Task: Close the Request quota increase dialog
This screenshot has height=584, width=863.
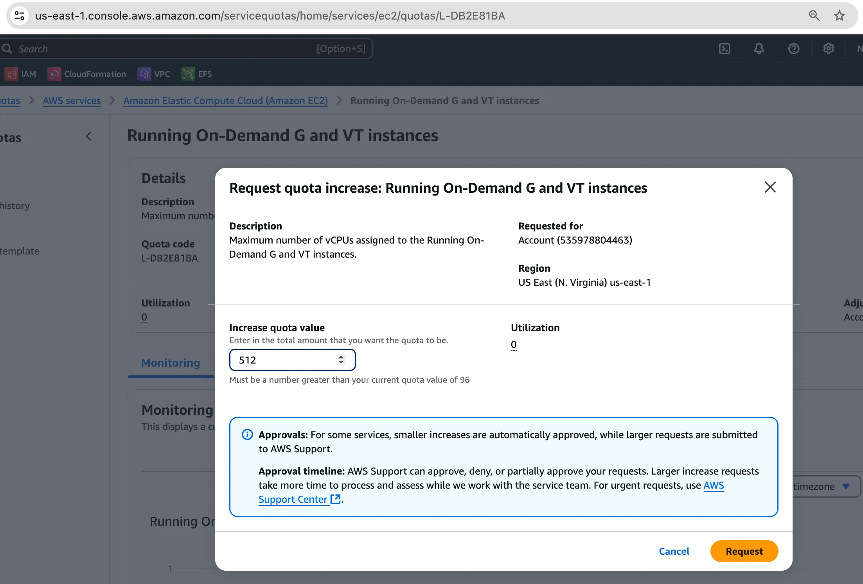Action: point(770,187)
